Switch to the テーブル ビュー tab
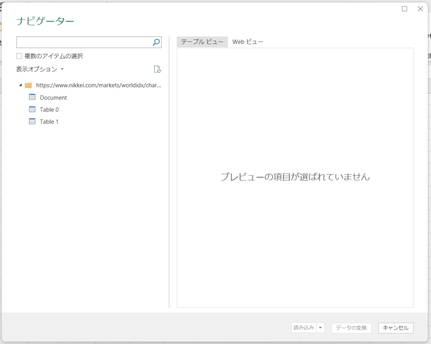Viewport: 431px width, 344px height. tap(202, 42)
